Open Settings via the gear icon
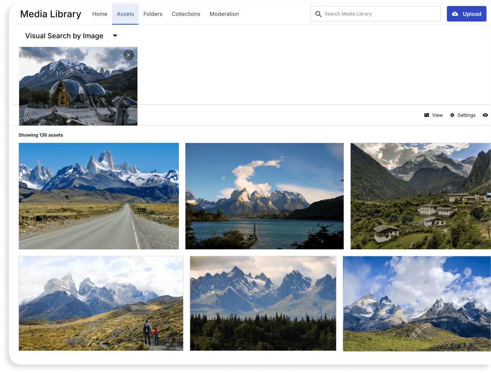The width and height of the screenshot is (491, 373). click(x=452, y=115)
